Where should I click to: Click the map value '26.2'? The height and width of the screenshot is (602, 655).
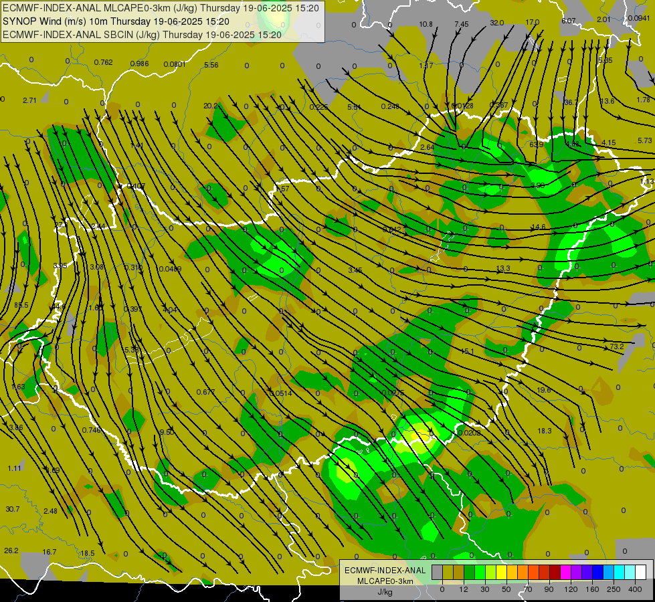(x=11, y=550)
